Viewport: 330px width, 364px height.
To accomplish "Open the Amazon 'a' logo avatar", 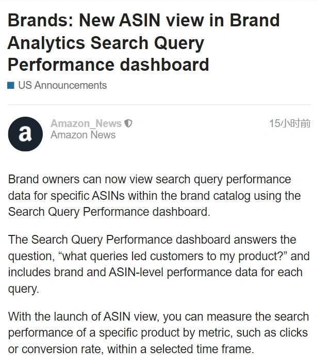I will 25,134.
